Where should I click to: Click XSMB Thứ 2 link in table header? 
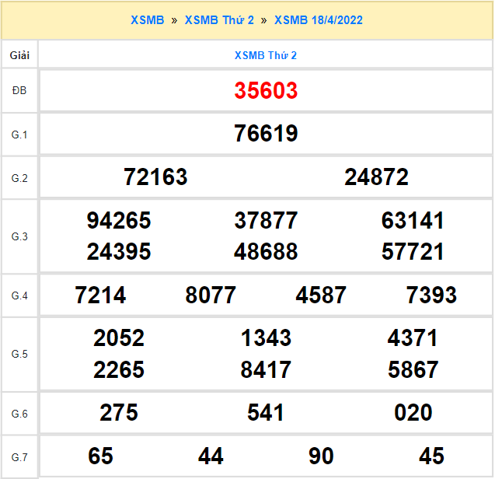pos(266,55)
